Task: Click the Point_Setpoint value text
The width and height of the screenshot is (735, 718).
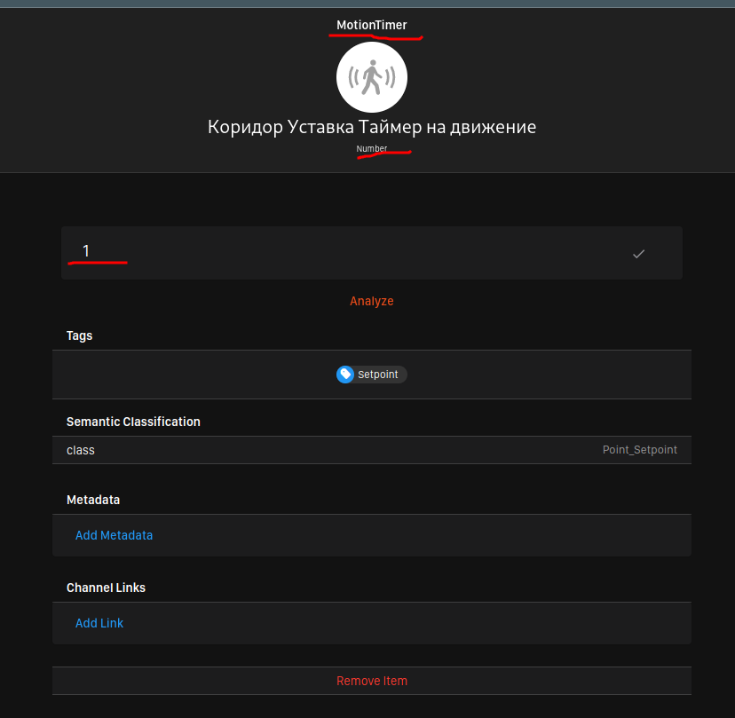Action: coord(639,450)
